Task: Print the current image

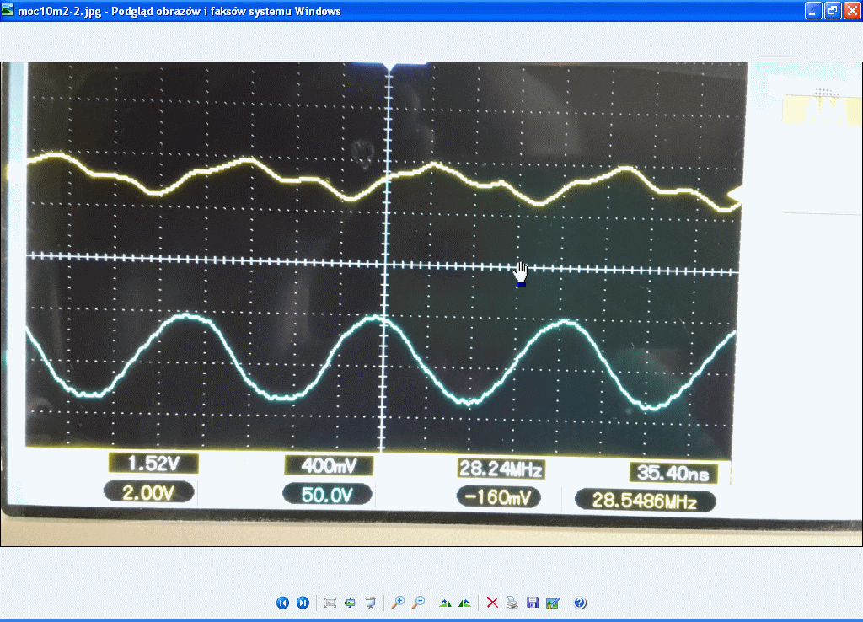Action: [512, 603]
